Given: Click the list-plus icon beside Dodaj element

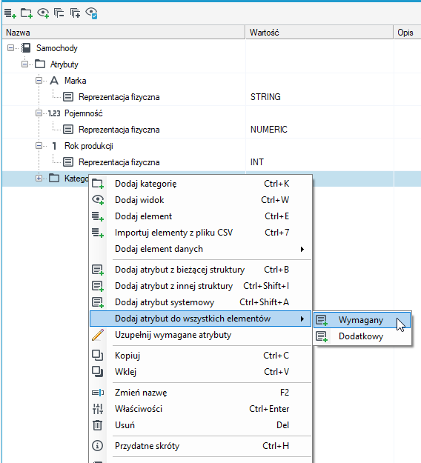Looking at the screenshot, I should click(x=98, y=216).
